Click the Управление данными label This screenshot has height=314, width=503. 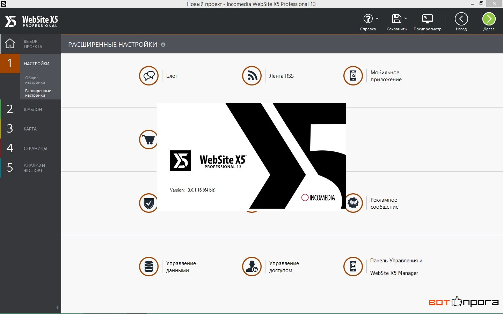181,267
